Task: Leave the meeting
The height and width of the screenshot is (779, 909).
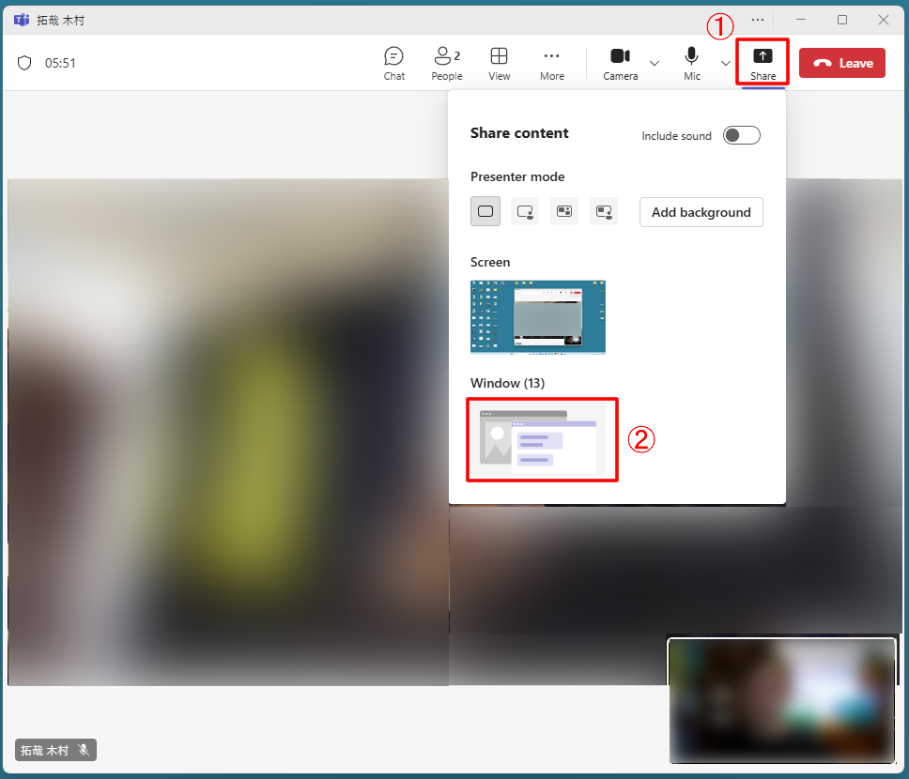Action: point(841,63)
